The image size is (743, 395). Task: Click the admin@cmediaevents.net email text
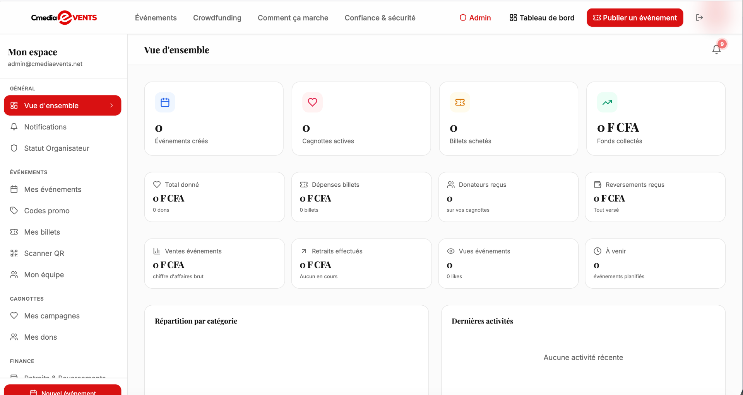(45, 64)
